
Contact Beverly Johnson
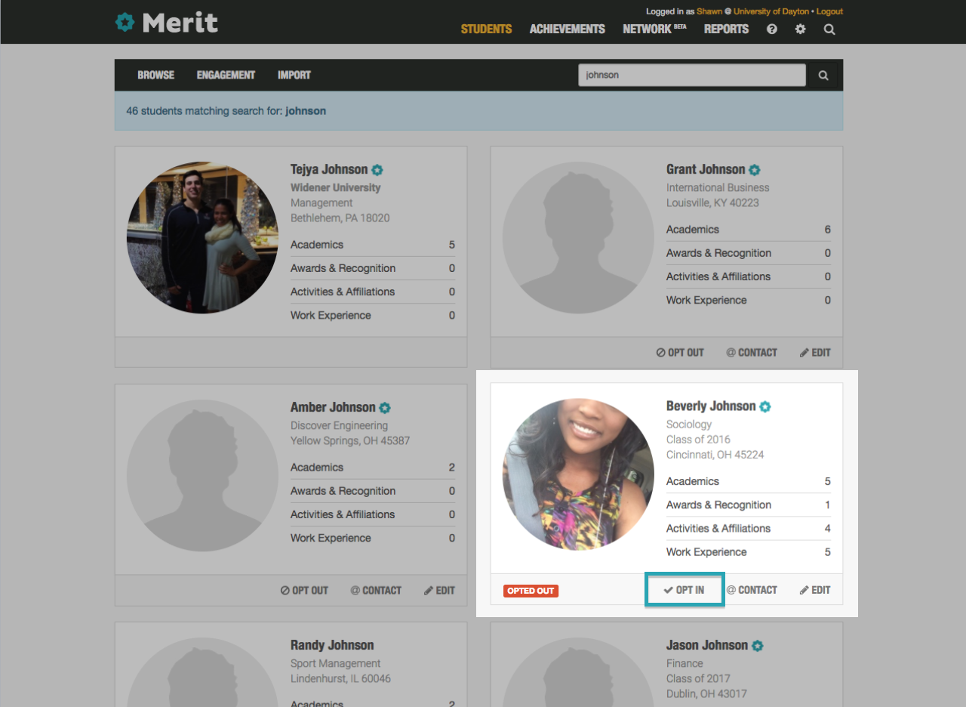(752, 590)
